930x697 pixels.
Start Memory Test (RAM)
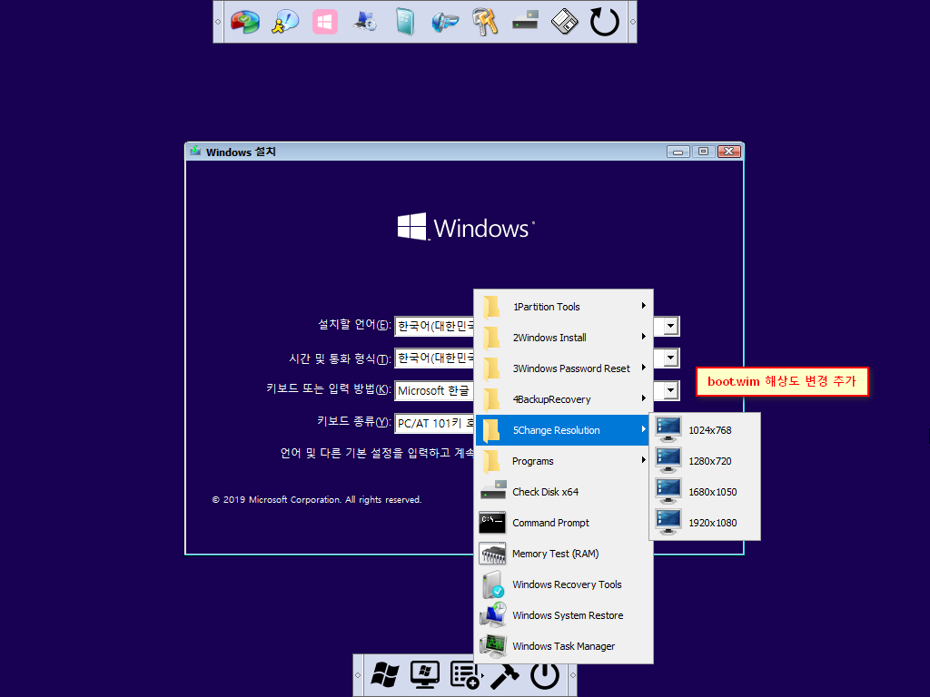coord(564,553)
